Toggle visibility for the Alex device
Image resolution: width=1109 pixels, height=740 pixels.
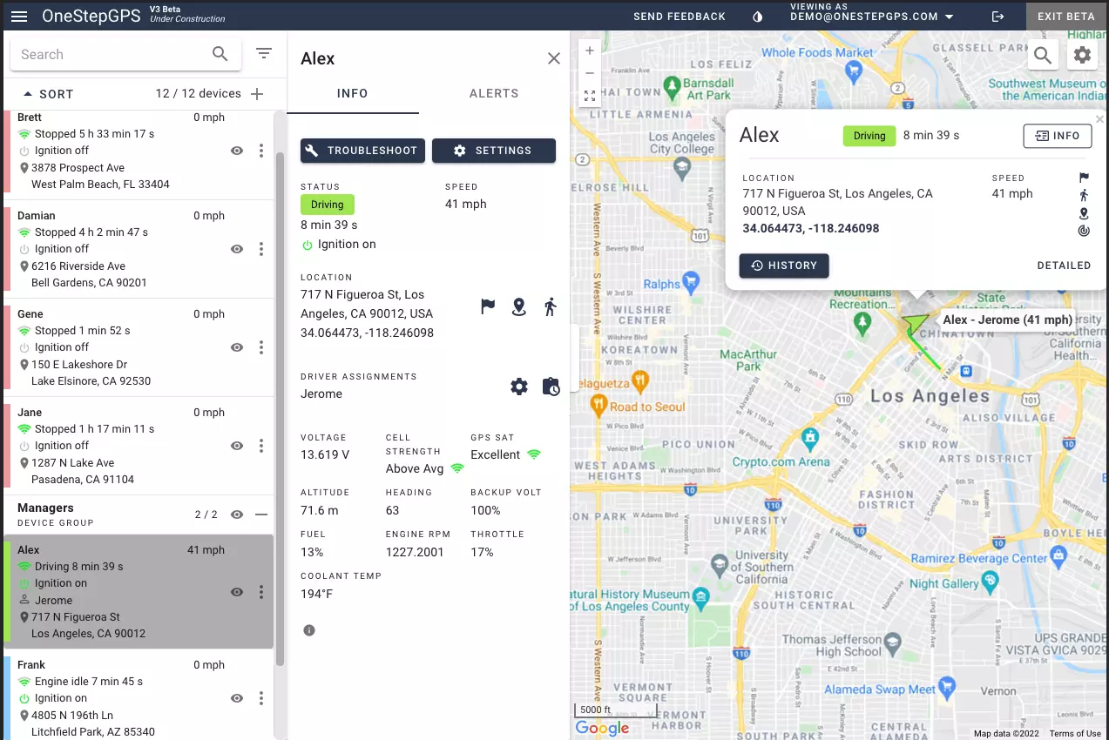[x=236, y=592]
